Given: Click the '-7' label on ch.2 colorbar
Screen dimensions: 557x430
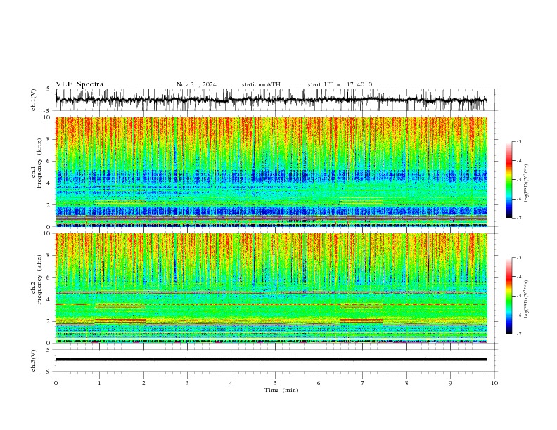Looking at the screenshot, I should 519,334.
